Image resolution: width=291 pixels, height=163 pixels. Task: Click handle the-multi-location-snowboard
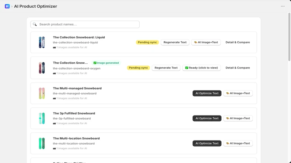click(74, 143)
